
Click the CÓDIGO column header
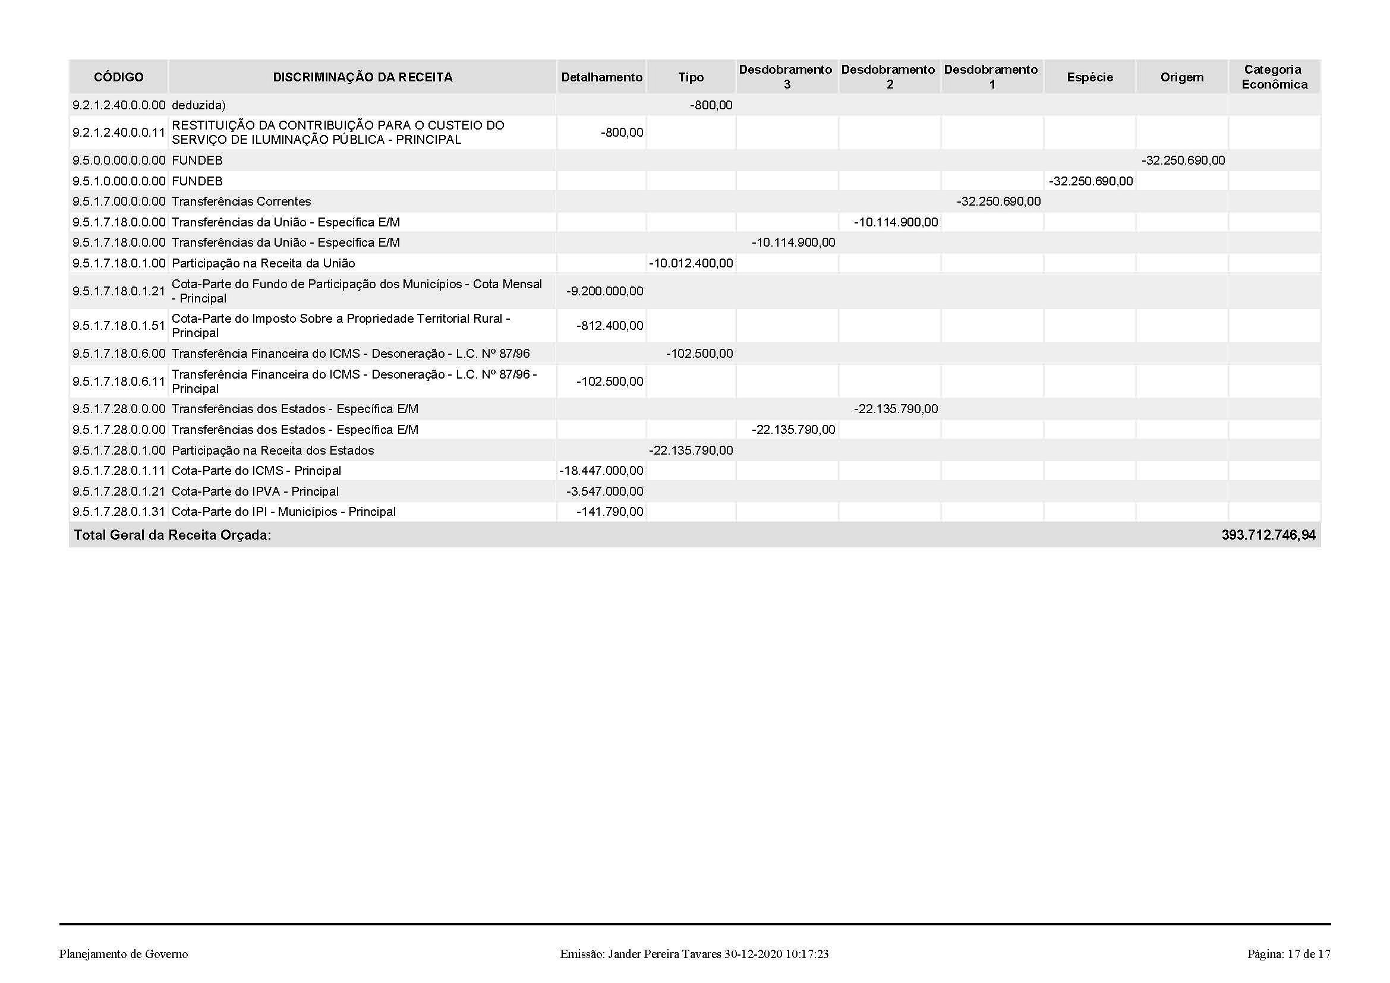coord(119,77)
